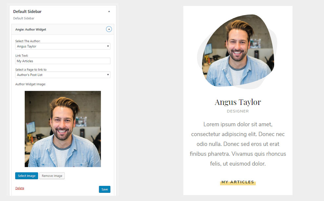Open the MY ARTICLES highlighted link
Viewport: 324px width, 201px height.
pos(238,182)
